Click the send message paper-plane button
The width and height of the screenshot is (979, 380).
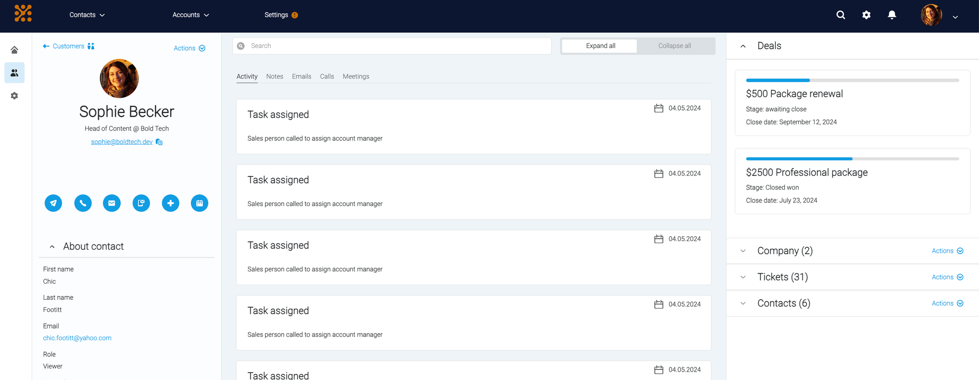pyautogui.click(x=53, y=203)
